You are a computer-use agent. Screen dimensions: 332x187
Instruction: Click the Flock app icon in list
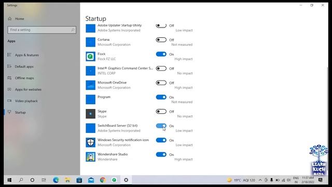point(90,57)
